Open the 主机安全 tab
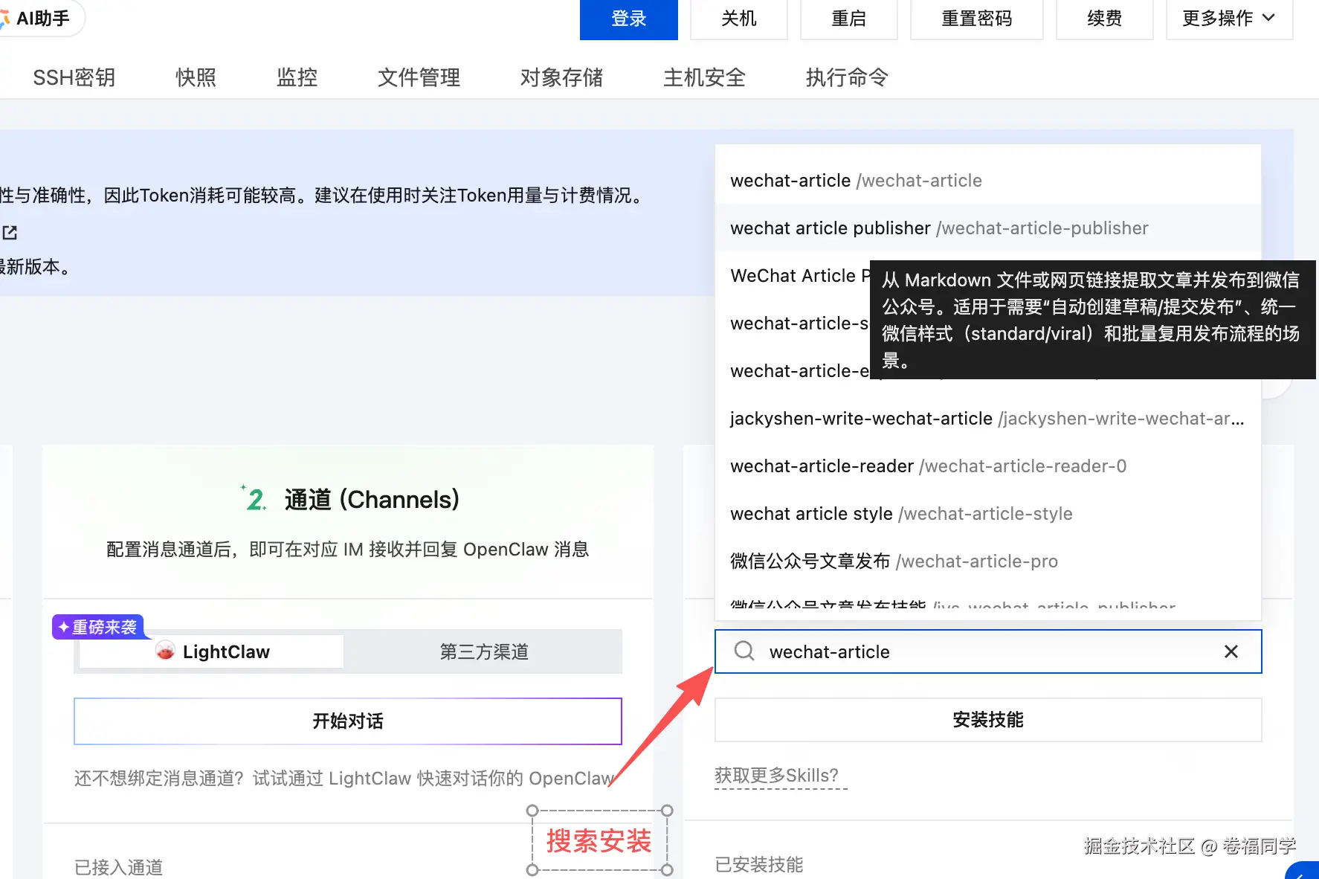Screen dimensions: 1319x879 point(704,77)
